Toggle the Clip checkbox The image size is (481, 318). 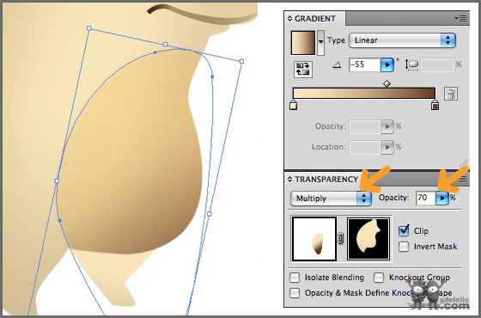click(404, 230)
